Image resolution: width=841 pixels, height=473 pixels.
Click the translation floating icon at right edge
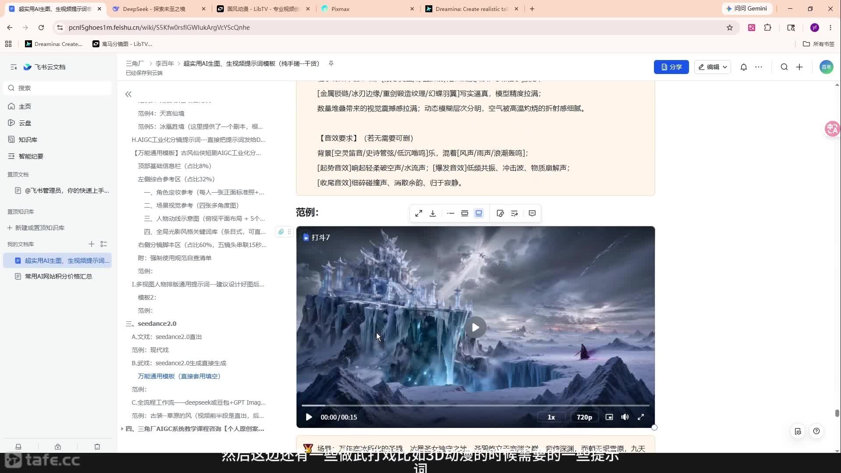832,129
